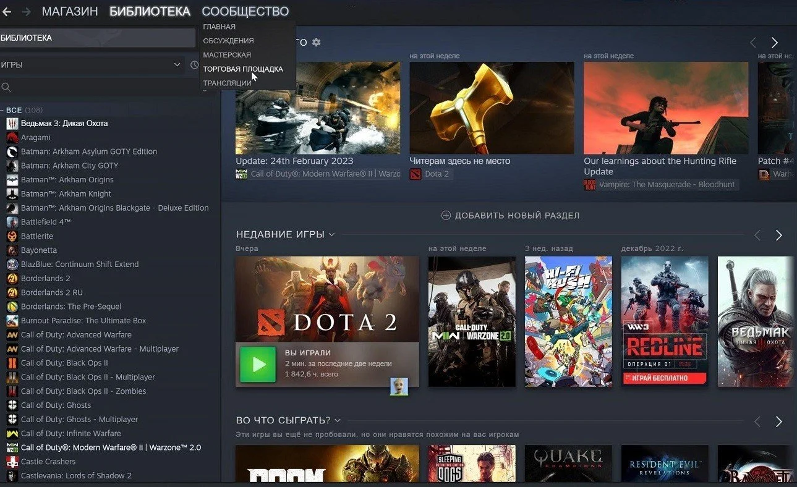
Task: Open the WW3 Redline game cover
Action: click(x=665, y=322)
